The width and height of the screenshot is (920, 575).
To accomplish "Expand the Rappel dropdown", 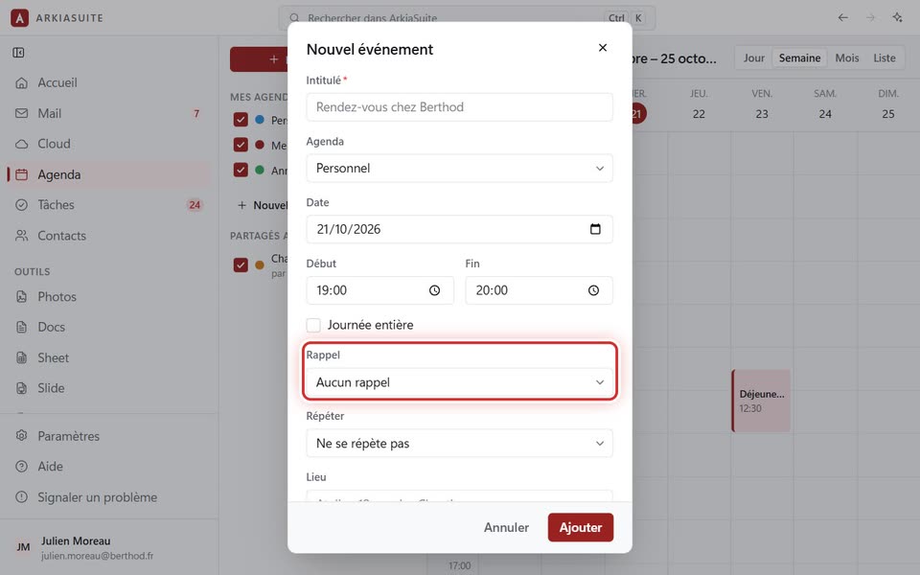I will click(x=459, y=382).
